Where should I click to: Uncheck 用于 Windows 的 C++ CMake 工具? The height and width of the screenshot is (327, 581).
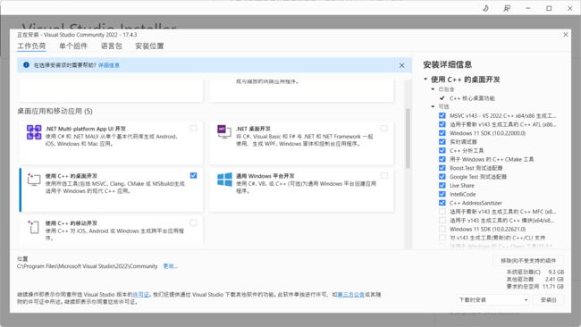point(442,159)
